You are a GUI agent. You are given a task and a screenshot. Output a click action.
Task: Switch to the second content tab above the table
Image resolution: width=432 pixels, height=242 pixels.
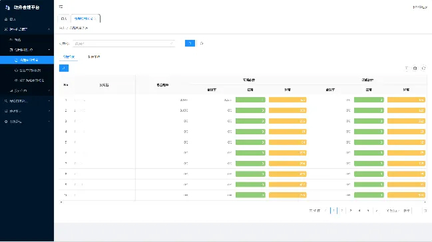pyautogui.click(x=94, y=57)
